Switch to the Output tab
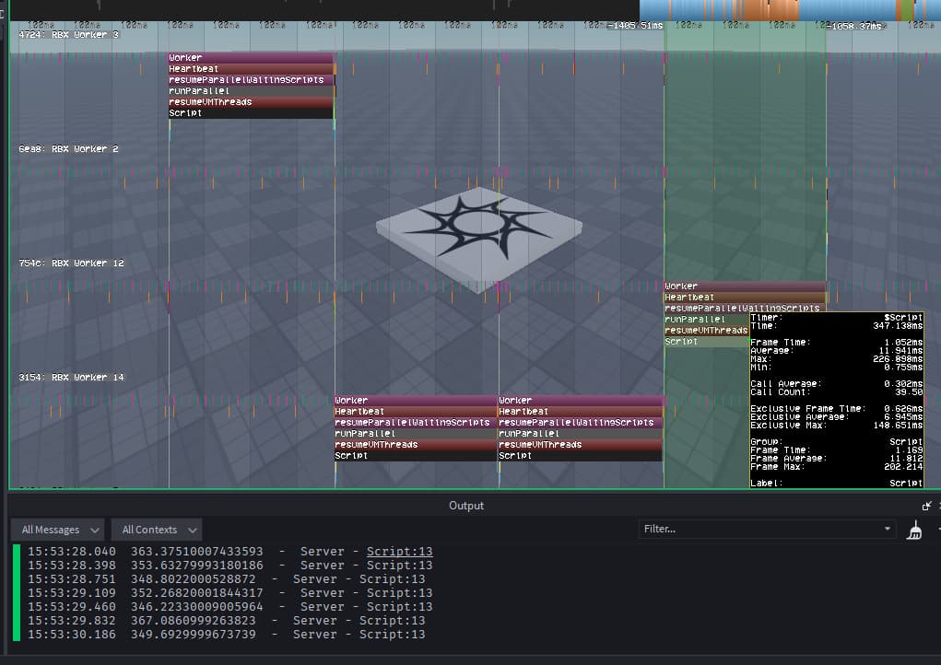The height and width of the screenshot is (665, 941). coord(466,505)
